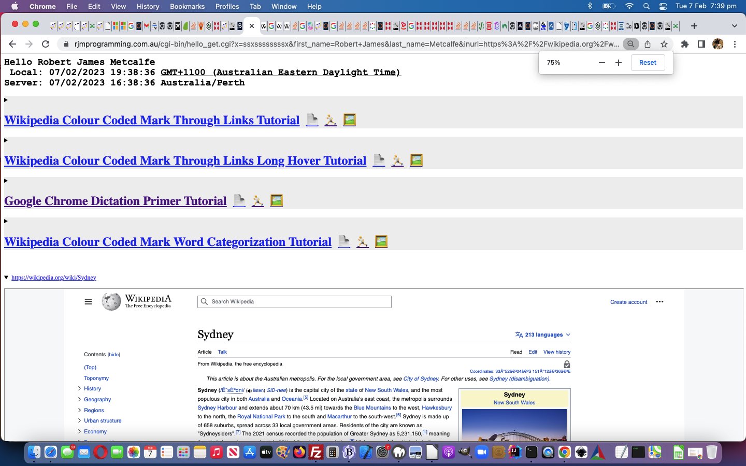Click the address bar URL field
Image resolution: width=746 pixels, height=466 pixels.
point(347,44)
